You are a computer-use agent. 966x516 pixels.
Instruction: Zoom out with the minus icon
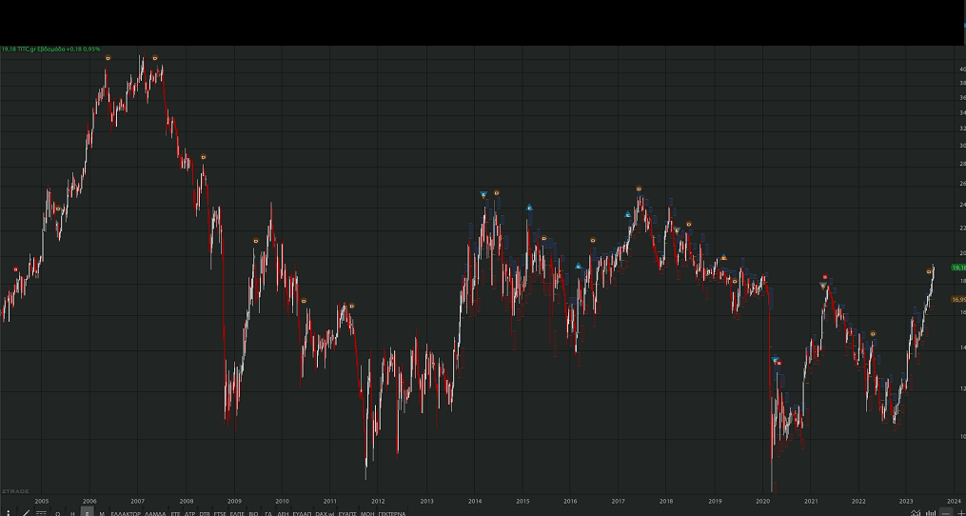click(x=946, y=512)
